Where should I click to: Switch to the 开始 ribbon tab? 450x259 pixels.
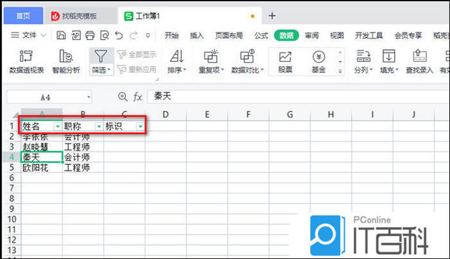172,35
